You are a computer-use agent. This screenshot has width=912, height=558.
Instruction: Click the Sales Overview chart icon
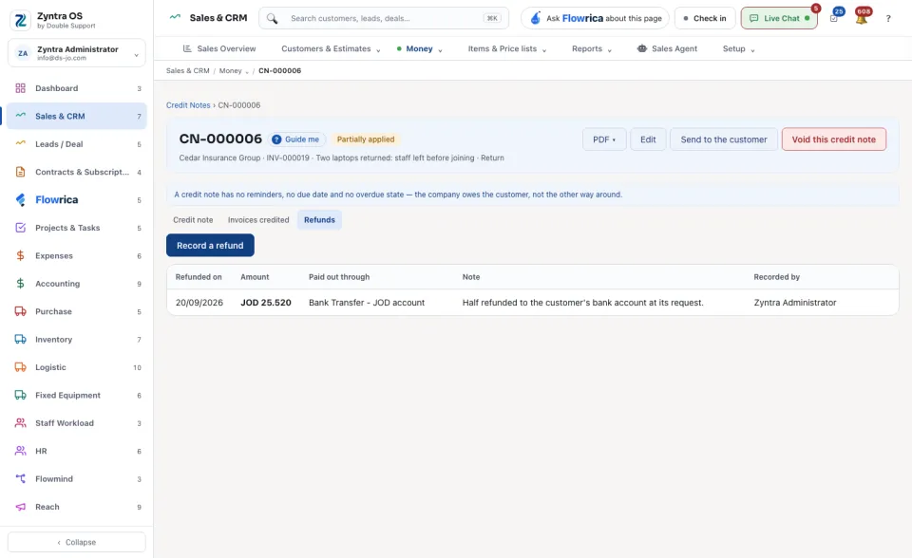187,48
